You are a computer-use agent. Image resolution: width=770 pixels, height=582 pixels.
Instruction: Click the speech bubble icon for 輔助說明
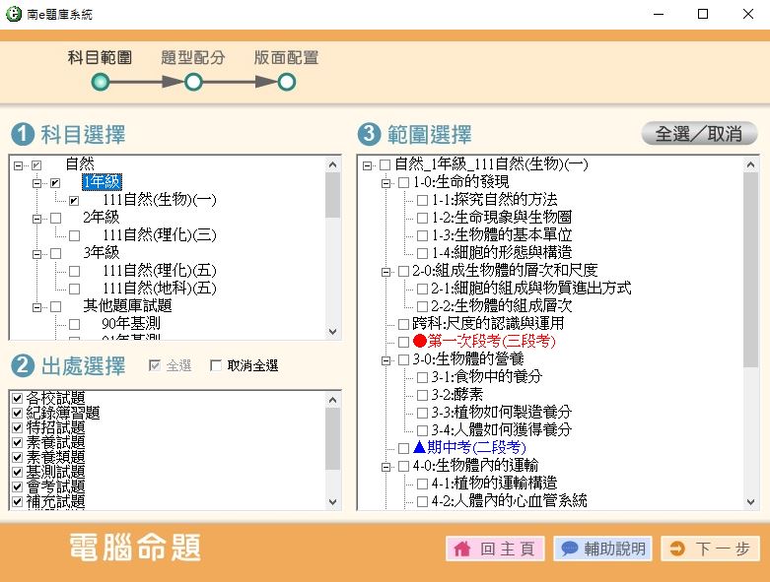(569, 550)
